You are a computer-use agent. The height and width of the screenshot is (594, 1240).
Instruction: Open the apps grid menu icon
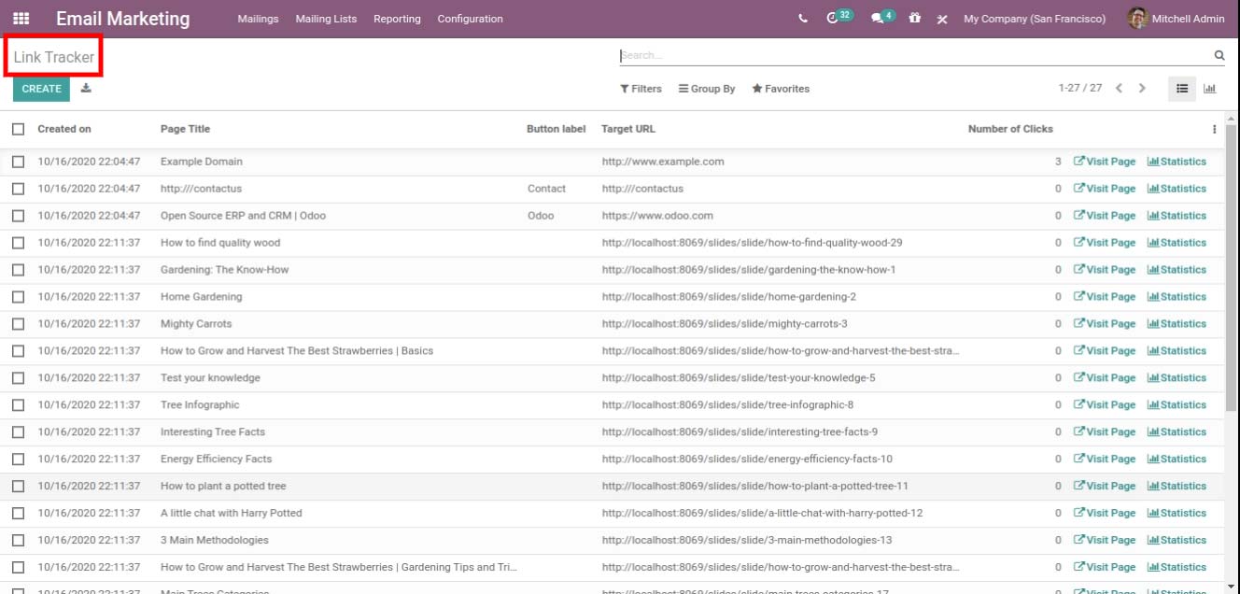[21, 19]
